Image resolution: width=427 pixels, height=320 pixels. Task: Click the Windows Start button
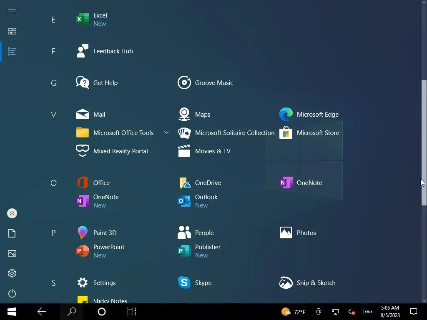(x=11, y=312)
